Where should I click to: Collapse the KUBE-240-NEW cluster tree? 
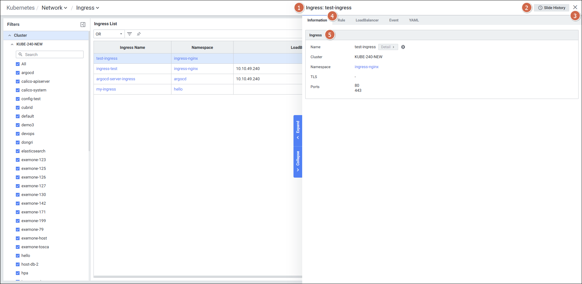(x=12, y=44)
